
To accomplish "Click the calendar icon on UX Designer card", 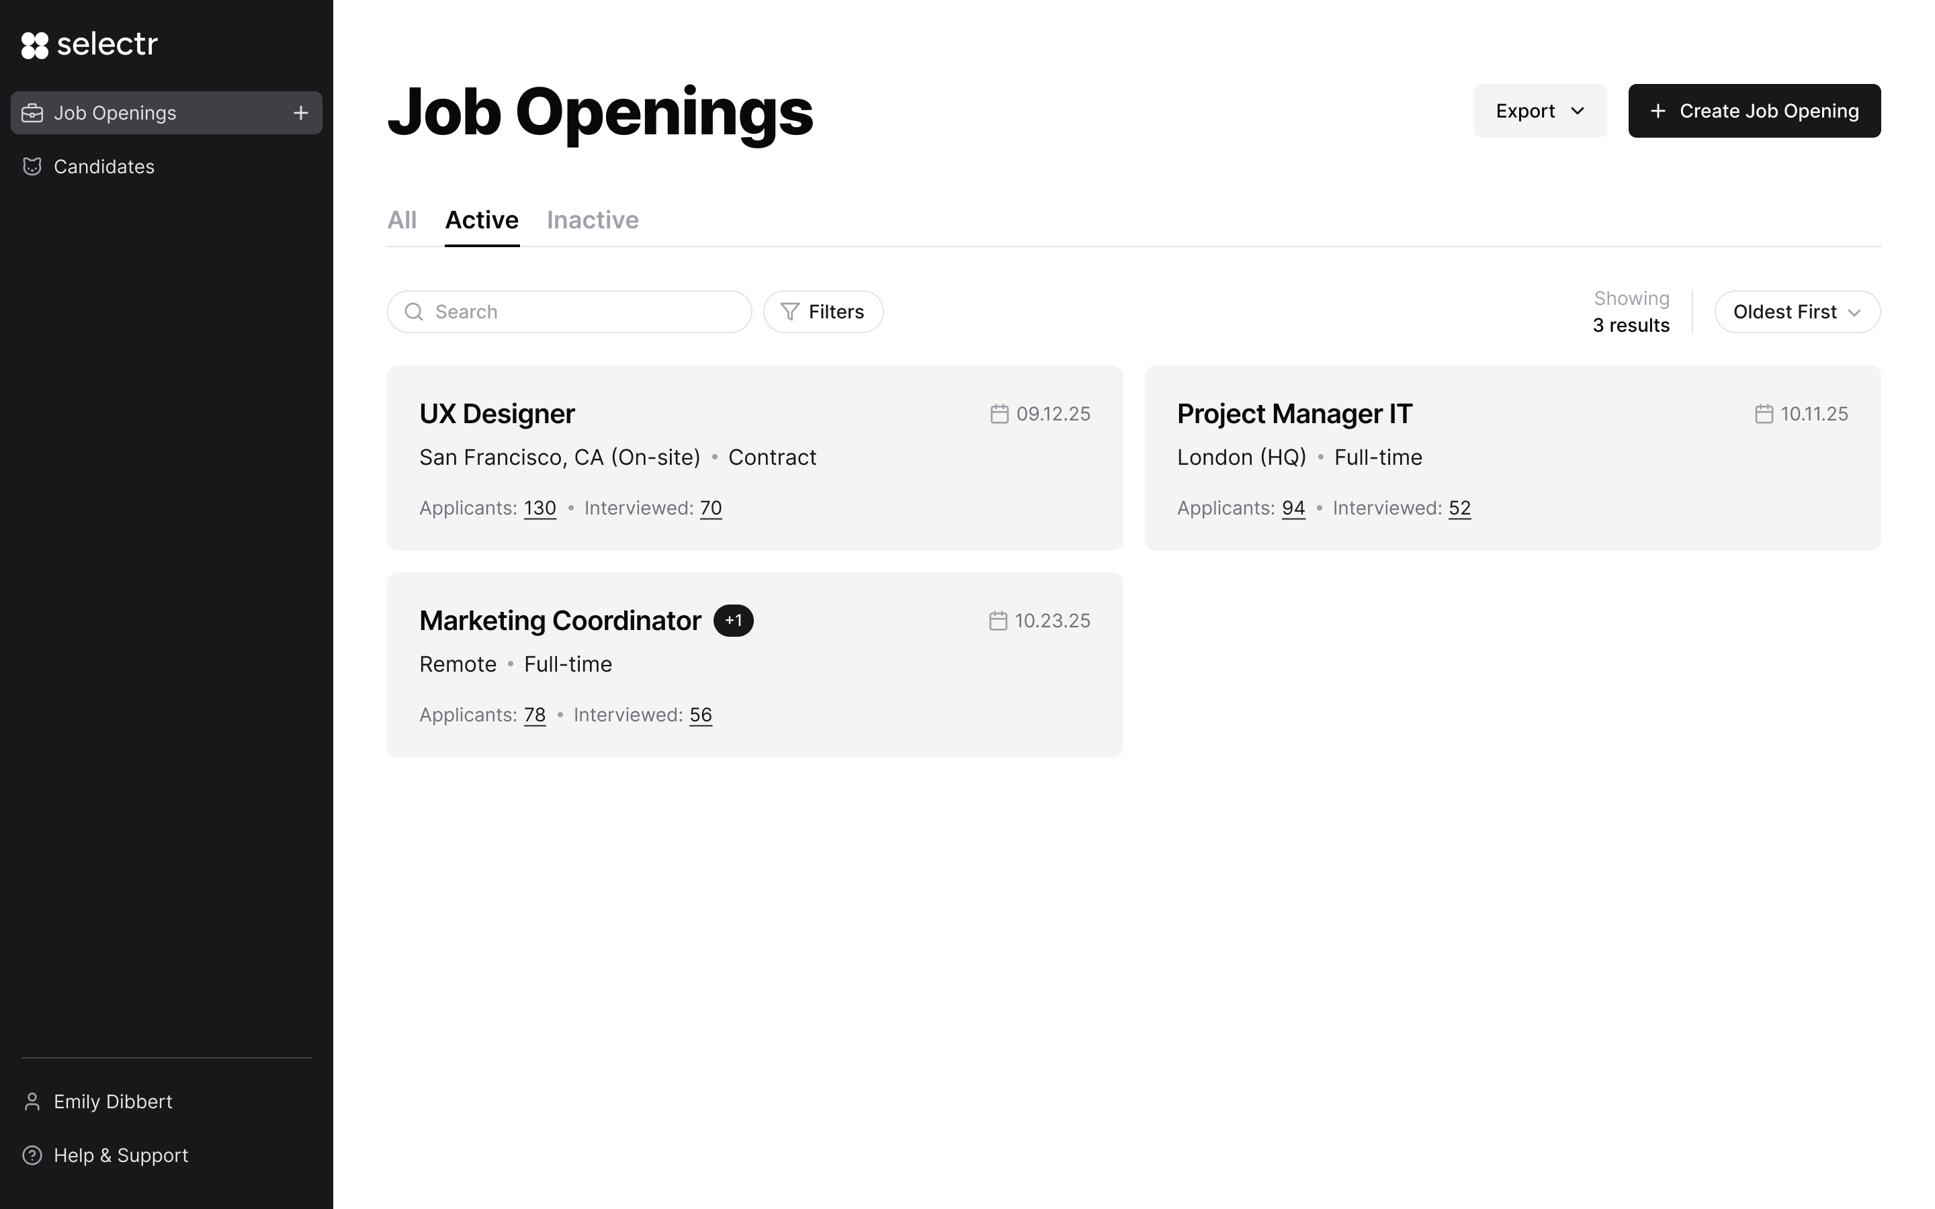I will click(x=998, y=414).
